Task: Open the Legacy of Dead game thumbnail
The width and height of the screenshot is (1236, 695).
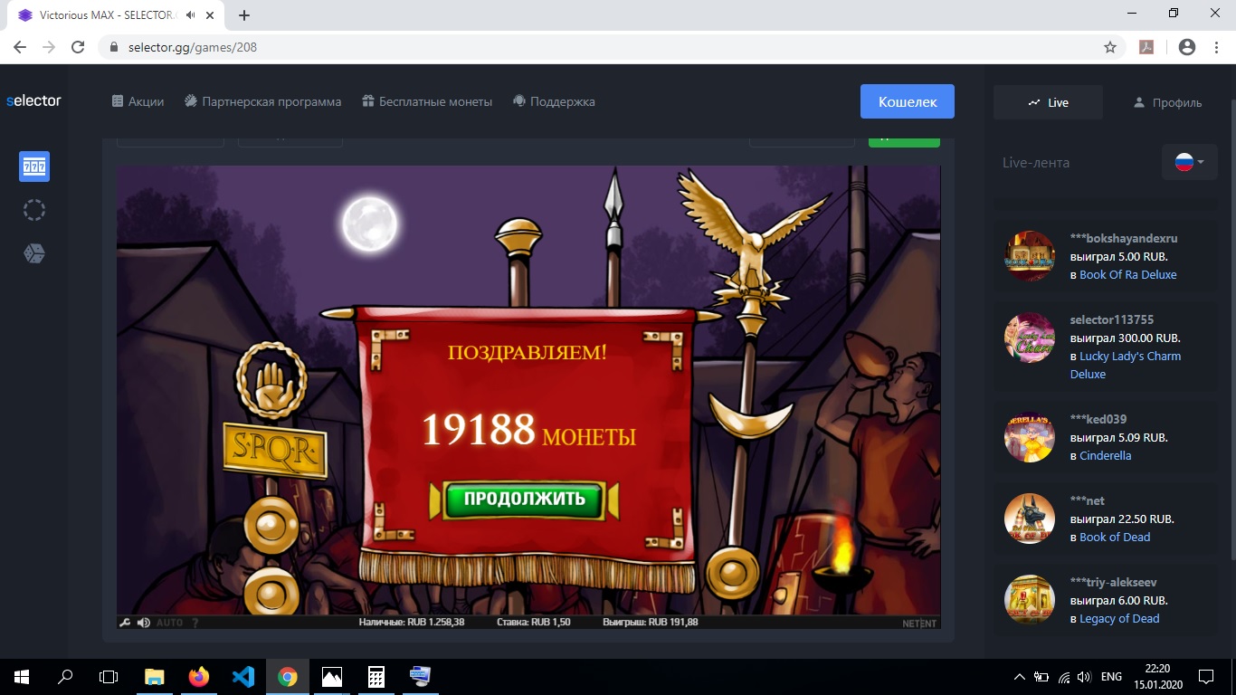Action: (x=1030, y=600)
